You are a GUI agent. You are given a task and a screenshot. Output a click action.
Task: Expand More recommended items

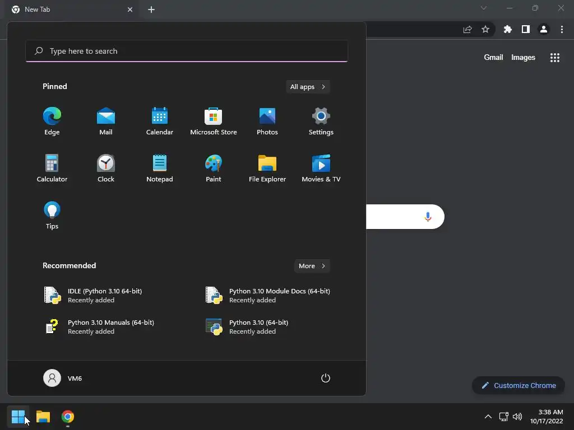click(x=312, y=266)
